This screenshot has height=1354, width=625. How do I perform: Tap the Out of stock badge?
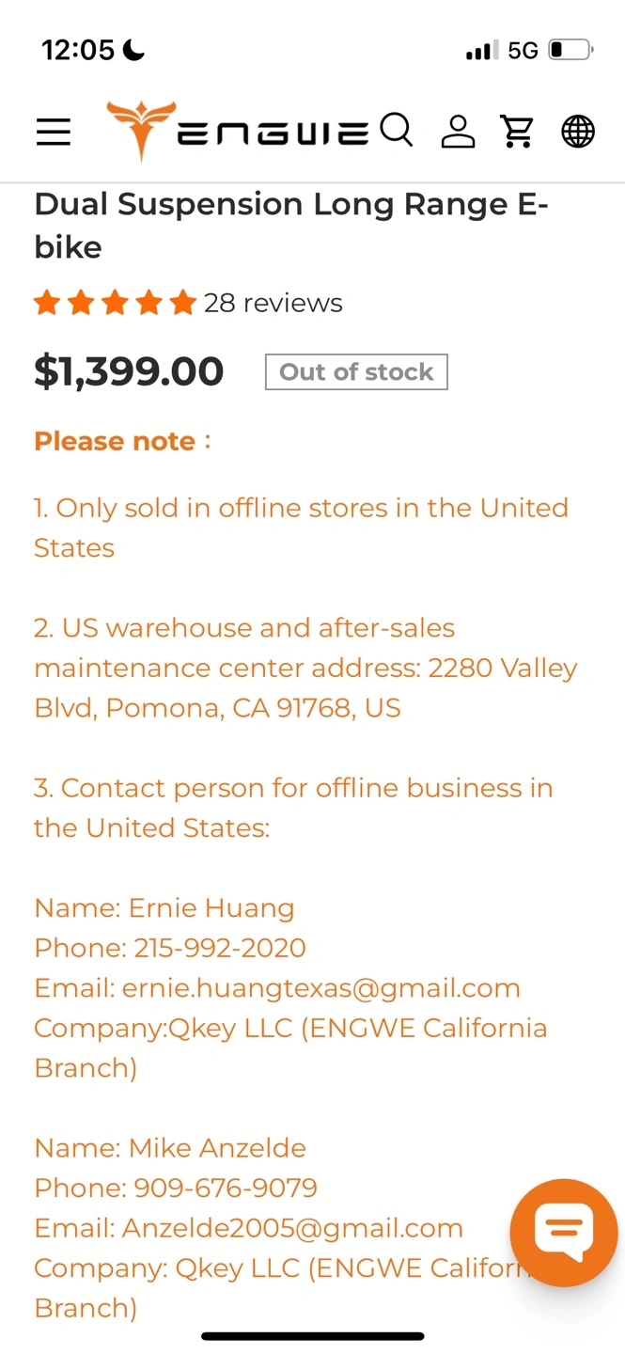[x=356, y=371]
